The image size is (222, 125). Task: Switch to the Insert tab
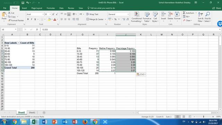point(24,8)
